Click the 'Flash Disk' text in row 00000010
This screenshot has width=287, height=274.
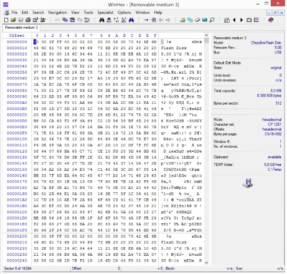[174, 48]
